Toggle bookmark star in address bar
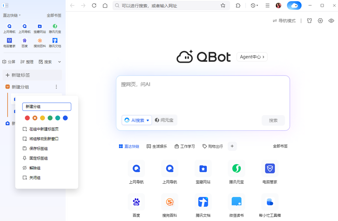 (x=223, y=5)
